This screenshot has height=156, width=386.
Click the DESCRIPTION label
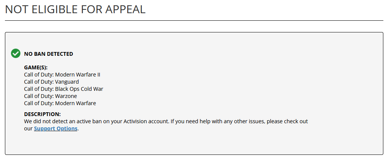(x=42, y=114)
